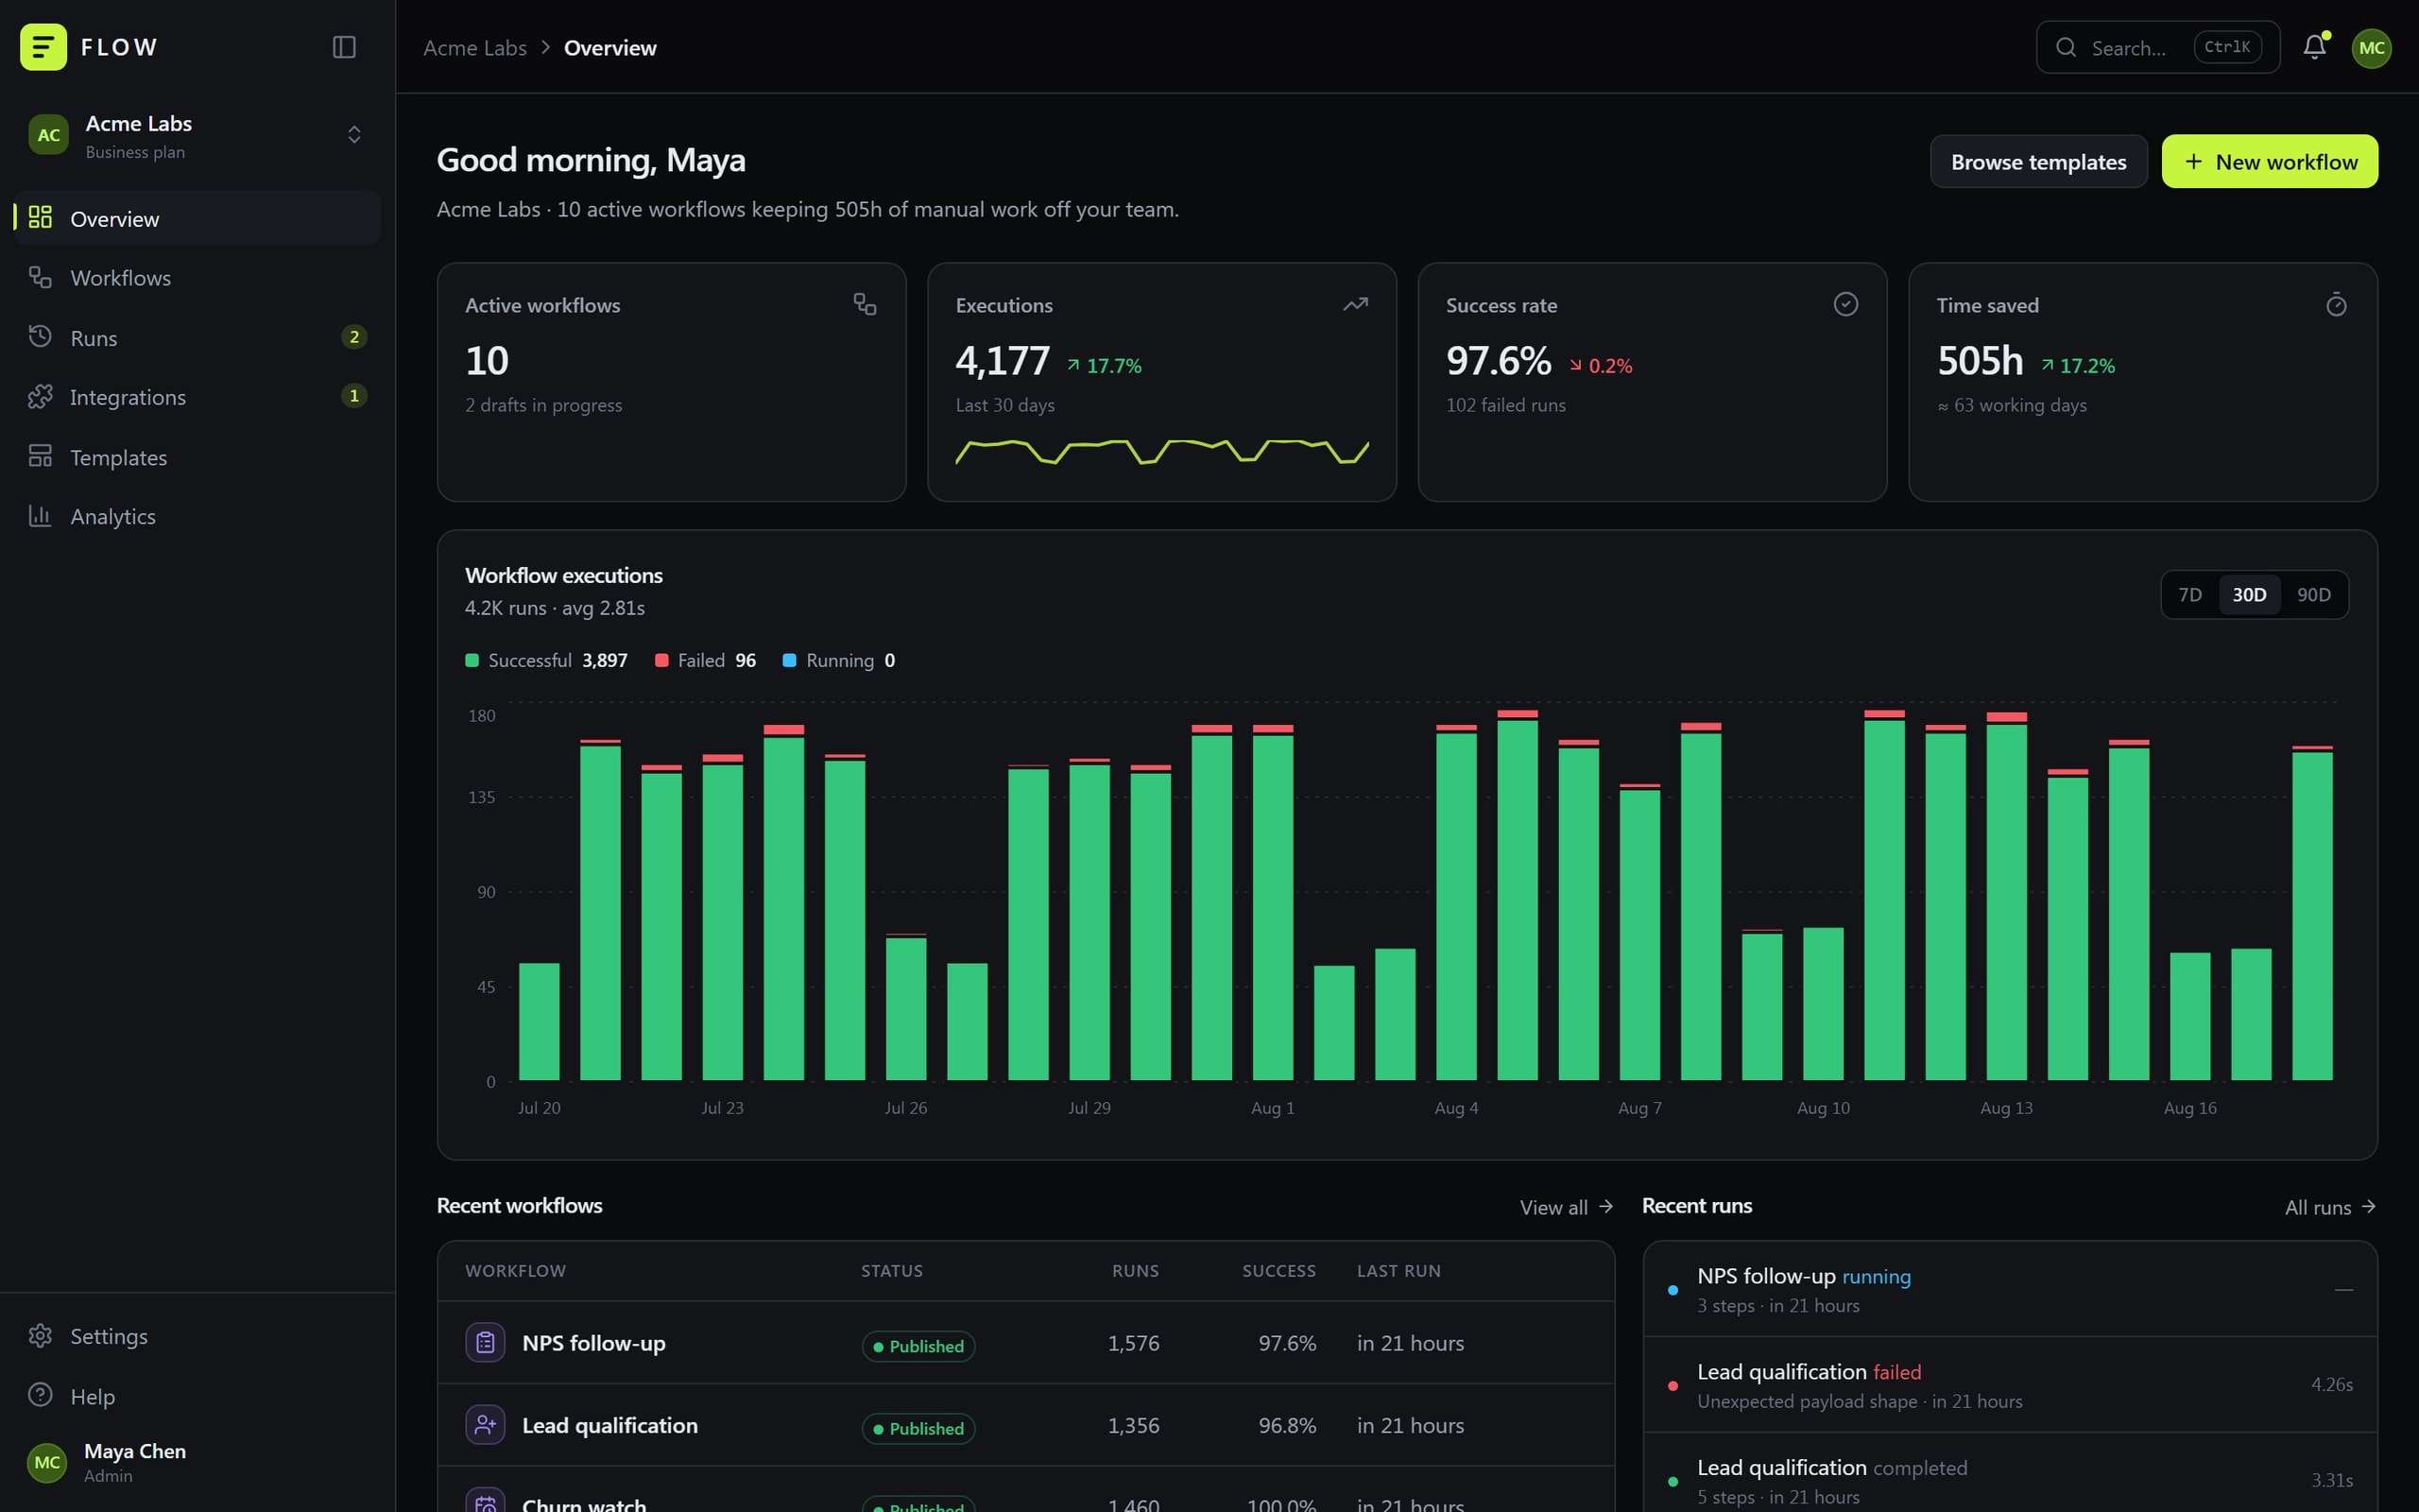Image resolution: width=2419 pixels, height=1512 pixels.
Task: Click the Running blue color swatch
Action: click(x=790, y=660)
